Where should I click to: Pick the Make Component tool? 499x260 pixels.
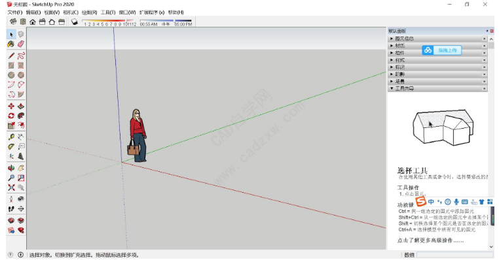click(x=21, y=34)
